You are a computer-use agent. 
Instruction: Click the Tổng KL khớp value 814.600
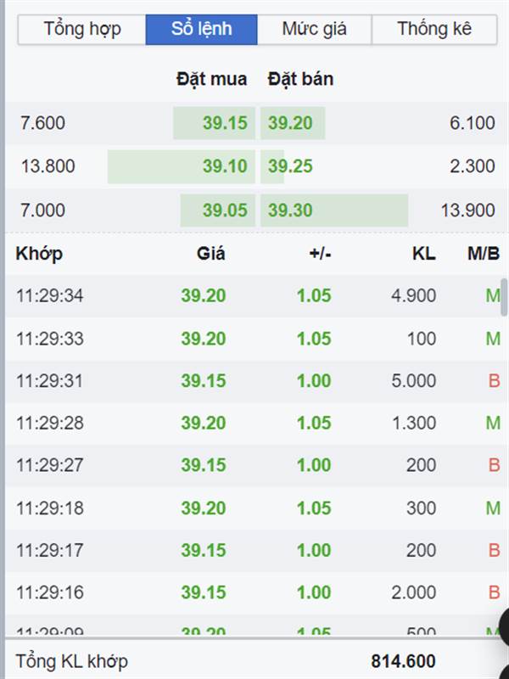pyautogui.click(x=403, y=661)
